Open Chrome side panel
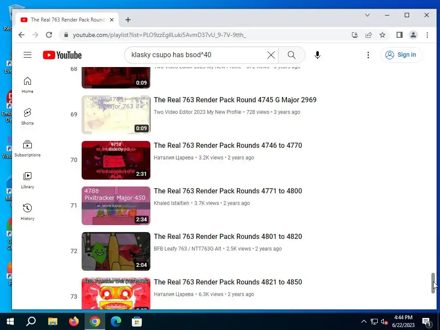The width and height of the screenshot is (440, 330). [399, 35]
